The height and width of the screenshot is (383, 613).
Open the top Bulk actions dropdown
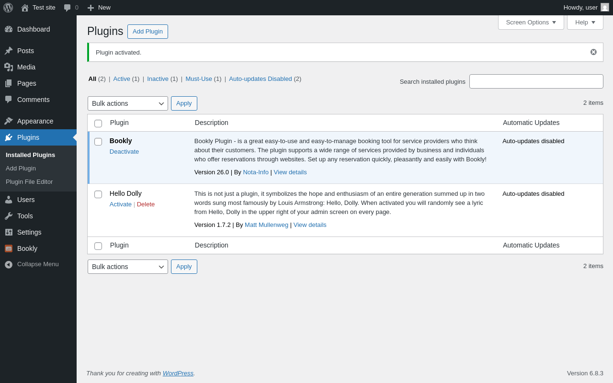click(127, 103)
